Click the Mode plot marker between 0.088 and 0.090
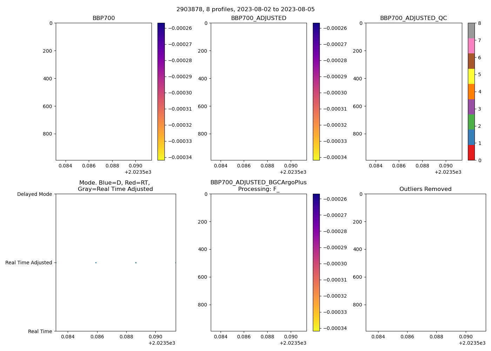Screen dimensions: 491x351 (136, 263)
